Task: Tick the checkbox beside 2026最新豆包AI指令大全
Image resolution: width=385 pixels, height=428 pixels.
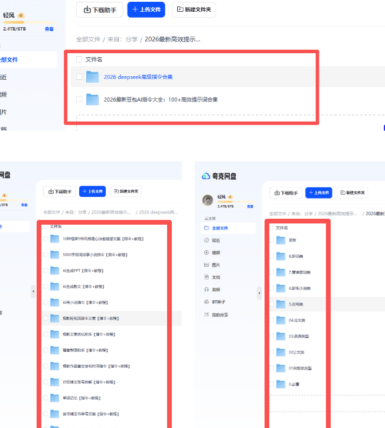Action: (x=79, y=99)
